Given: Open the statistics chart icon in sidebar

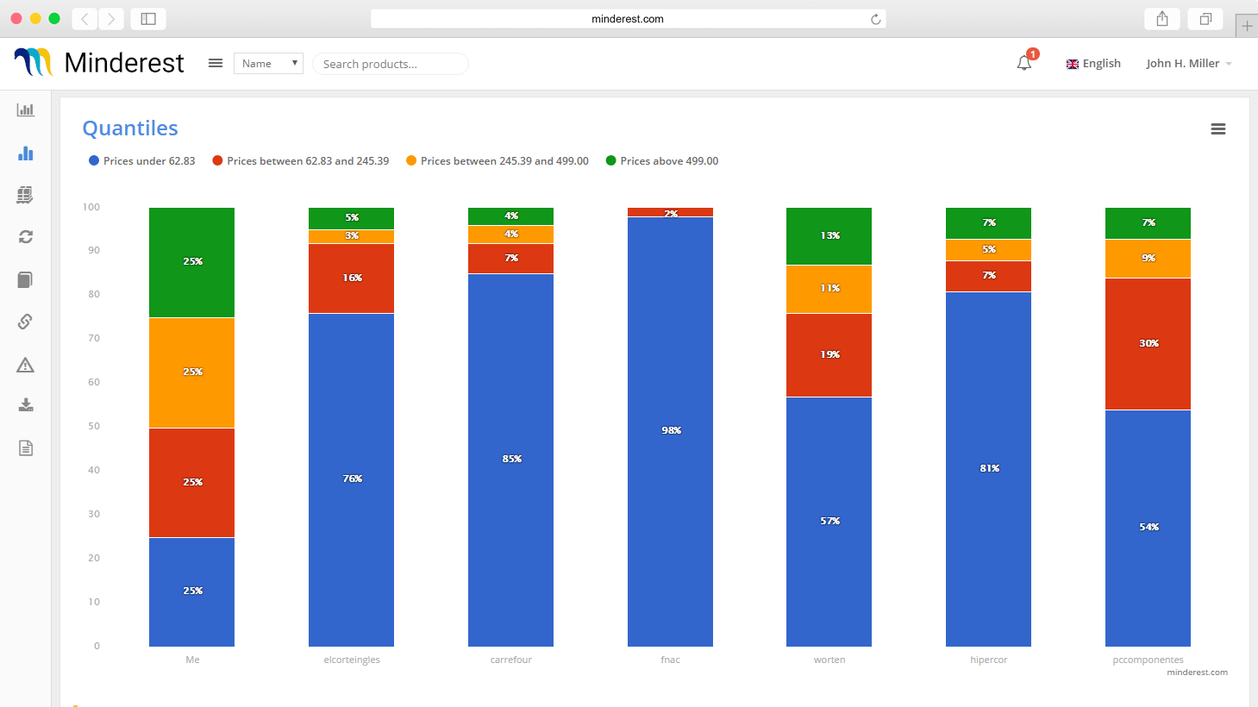Looking at the screenshot, I should (26, 109).
